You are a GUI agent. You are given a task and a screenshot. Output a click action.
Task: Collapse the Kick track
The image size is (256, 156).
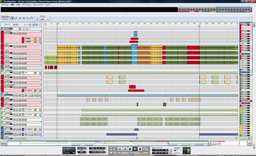coord(2,45)
